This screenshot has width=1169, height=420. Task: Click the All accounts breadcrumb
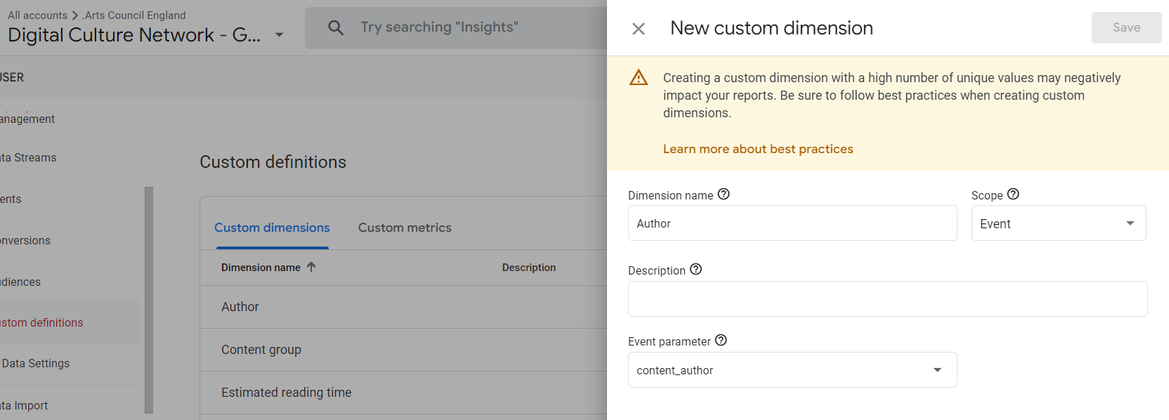click(37, 15)
